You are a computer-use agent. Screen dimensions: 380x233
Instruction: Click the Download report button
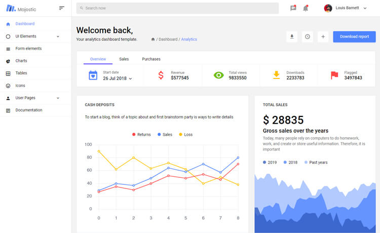[x=354, y=36]
